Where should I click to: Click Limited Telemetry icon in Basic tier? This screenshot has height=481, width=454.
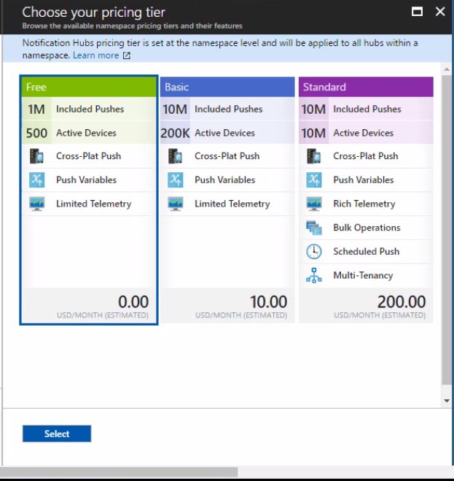(x=175, y=204)
